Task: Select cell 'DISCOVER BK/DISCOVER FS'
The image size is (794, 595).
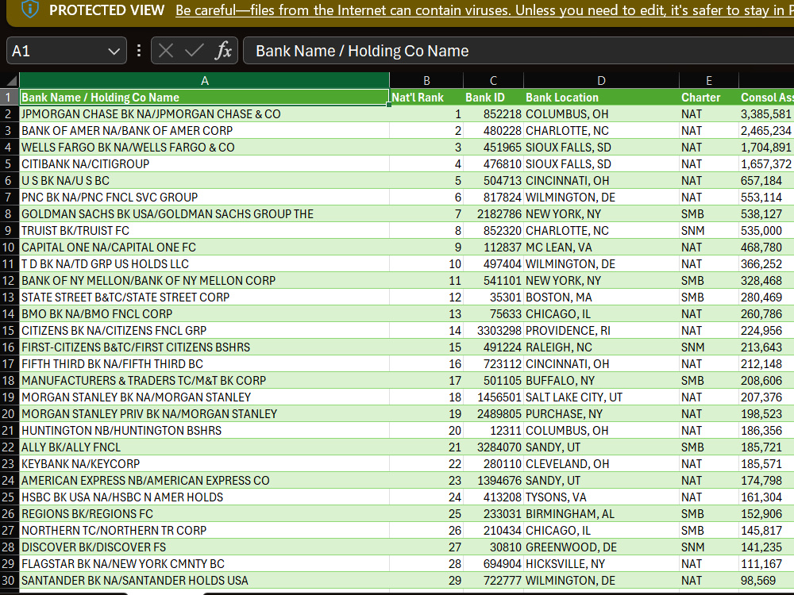Action: pos(205,547)
